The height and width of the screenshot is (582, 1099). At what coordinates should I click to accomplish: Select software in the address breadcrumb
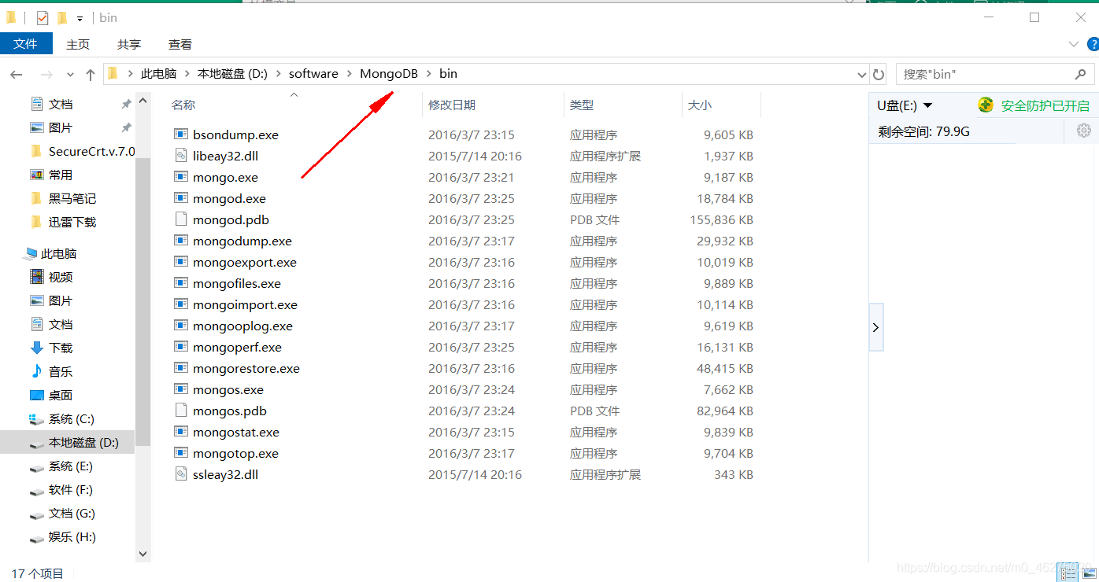point(313,74)
